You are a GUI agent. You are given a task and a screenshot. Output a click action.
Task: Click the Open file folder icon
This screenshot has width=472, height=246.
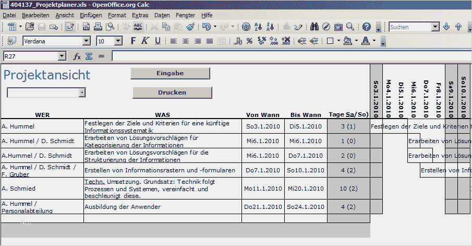click(x=30, y=27)
